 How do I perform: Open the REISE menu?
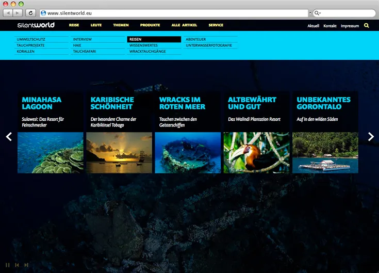74,25
